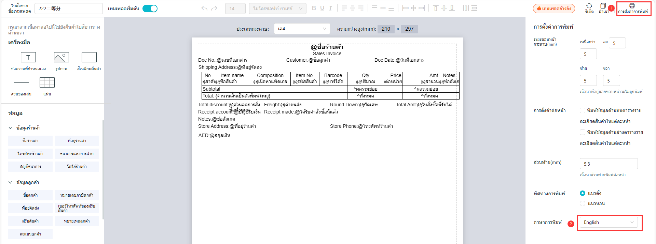This screenshot has width=656, height=244.
Task: Set vertical text alignment to middle
Action: pyautogui.click(x=383, y=8)
